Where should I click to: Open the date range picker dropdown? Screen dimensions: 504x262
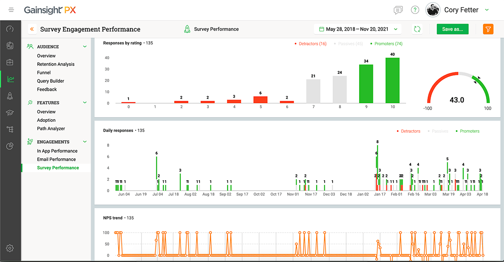[x=357, y=29]
